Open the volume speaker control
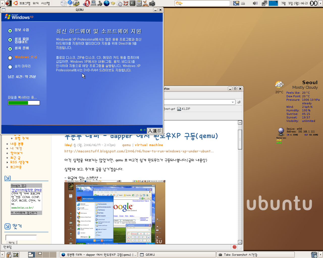The width and height of the screenshot is (323, 258). coord(255,3)
